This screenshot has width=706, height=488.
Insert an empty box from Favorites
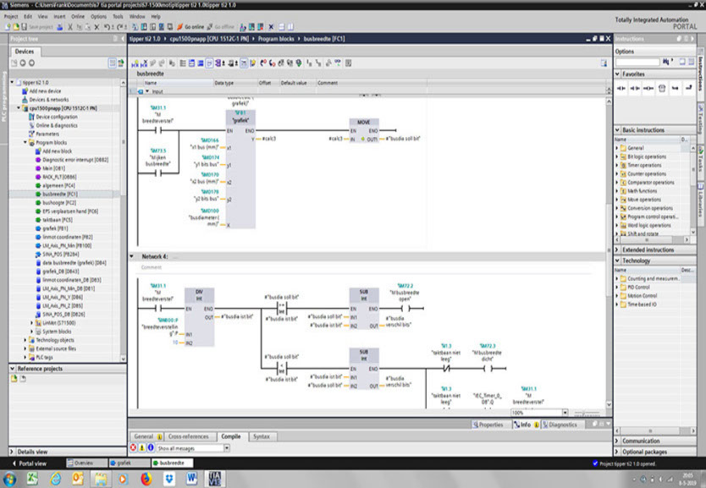pos(662,88)
